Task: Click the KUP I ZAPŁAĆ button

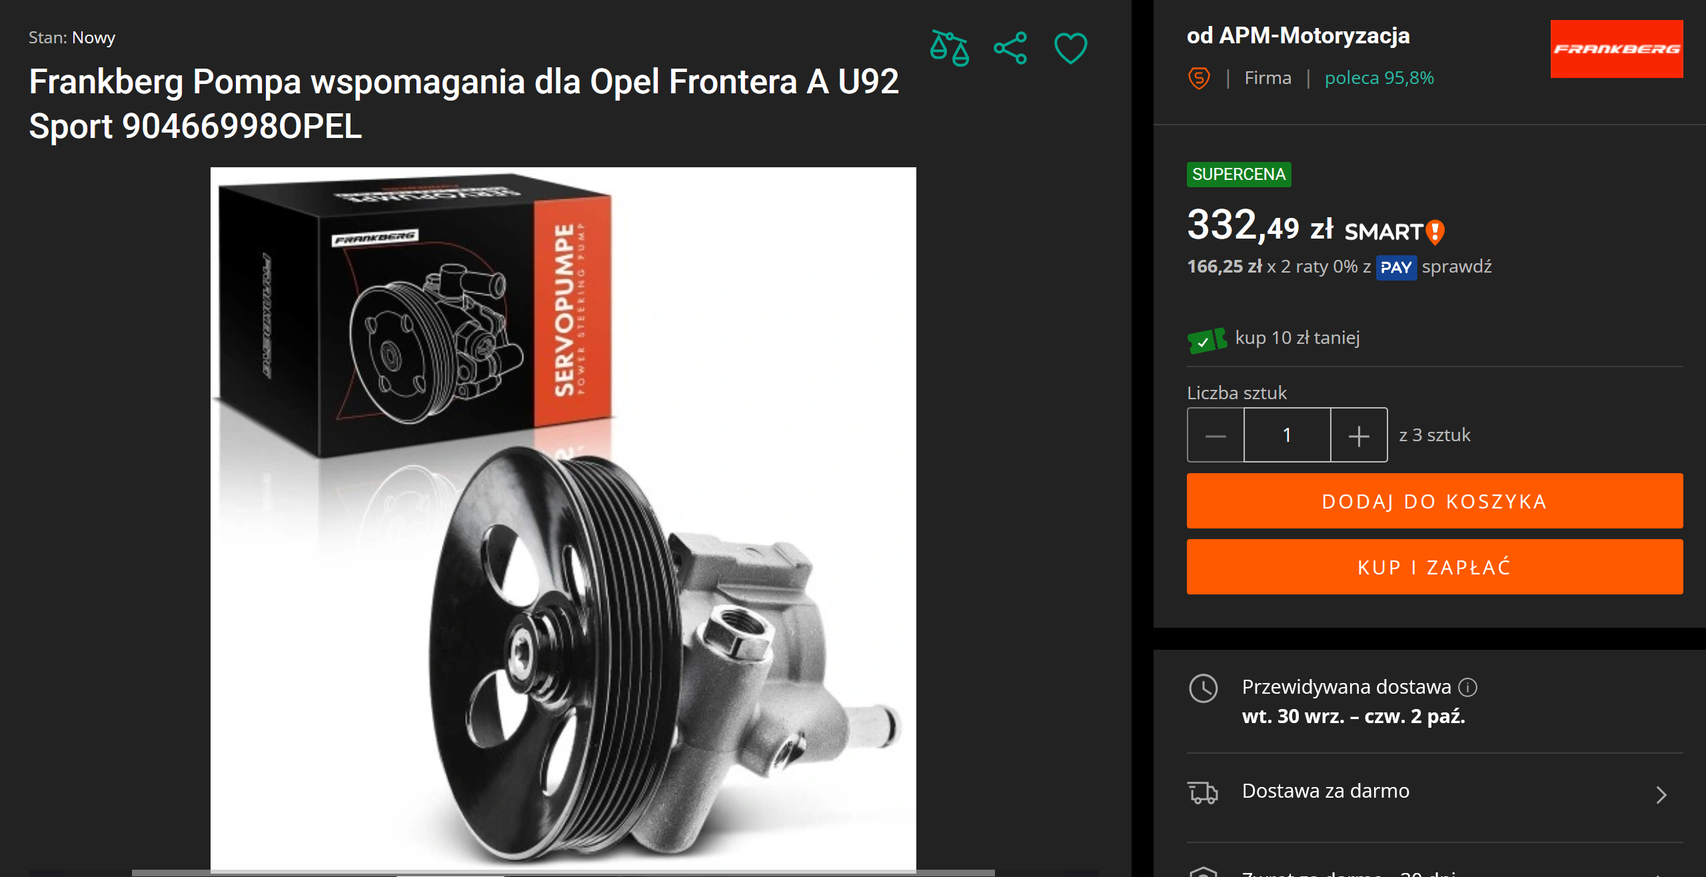Action: pos(1435,567)
